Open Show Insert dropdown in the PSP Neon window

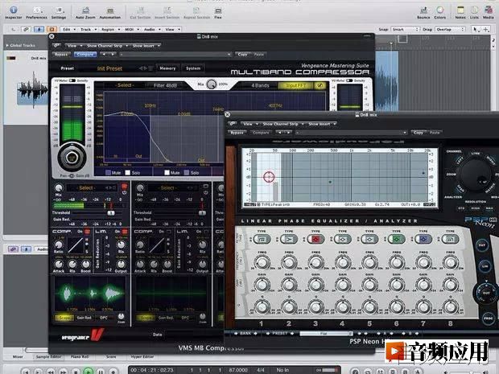tap(322, 124)
